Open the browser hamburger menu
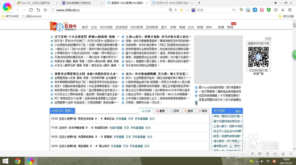 (x=290, y=10)
